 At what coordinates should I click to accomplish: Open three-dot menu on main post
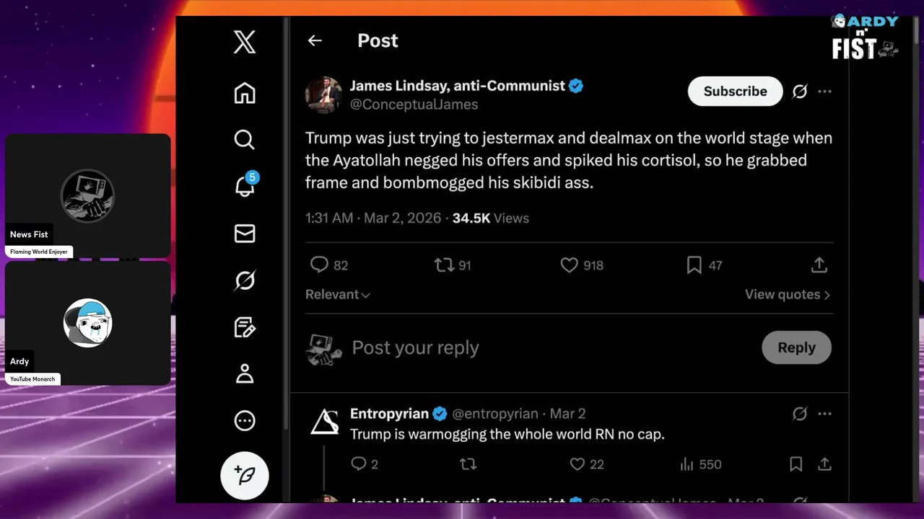click(825, 92)
